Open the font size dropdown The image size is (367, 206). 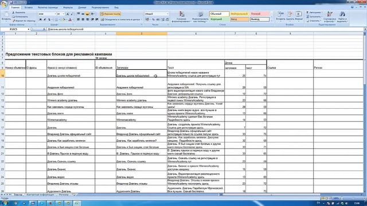coord(64,14)
